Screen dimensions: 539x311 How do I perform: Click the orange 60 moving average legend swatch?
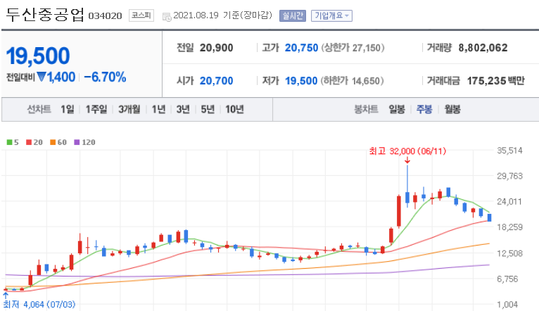click(53, 142)
